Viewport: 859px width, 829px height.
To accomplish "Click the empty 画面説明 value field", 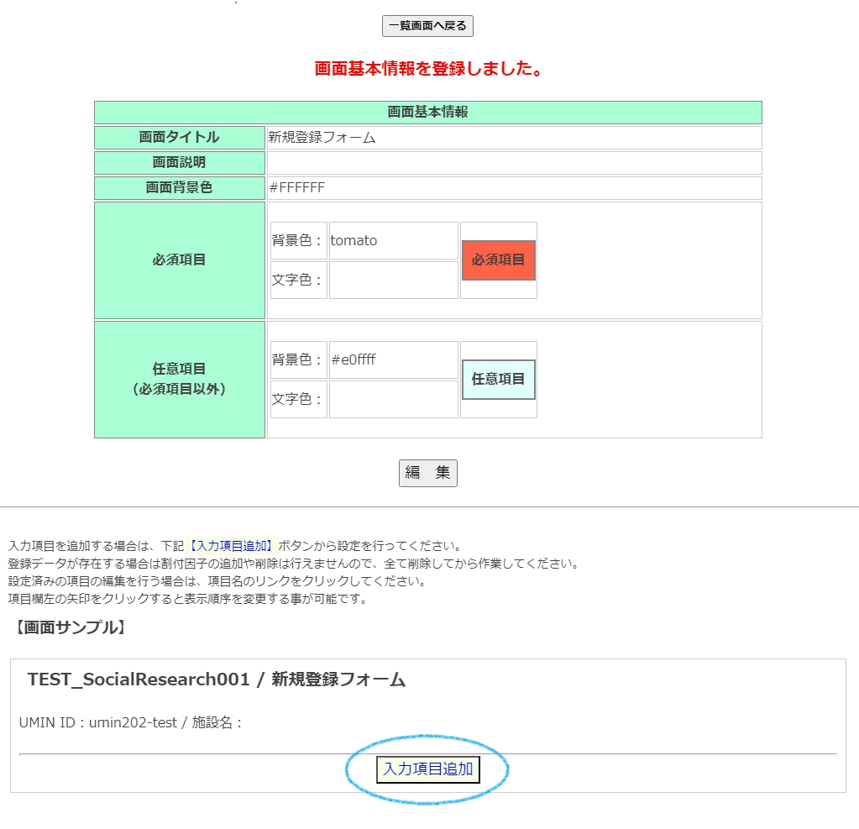I will click(x=513, y=163).
